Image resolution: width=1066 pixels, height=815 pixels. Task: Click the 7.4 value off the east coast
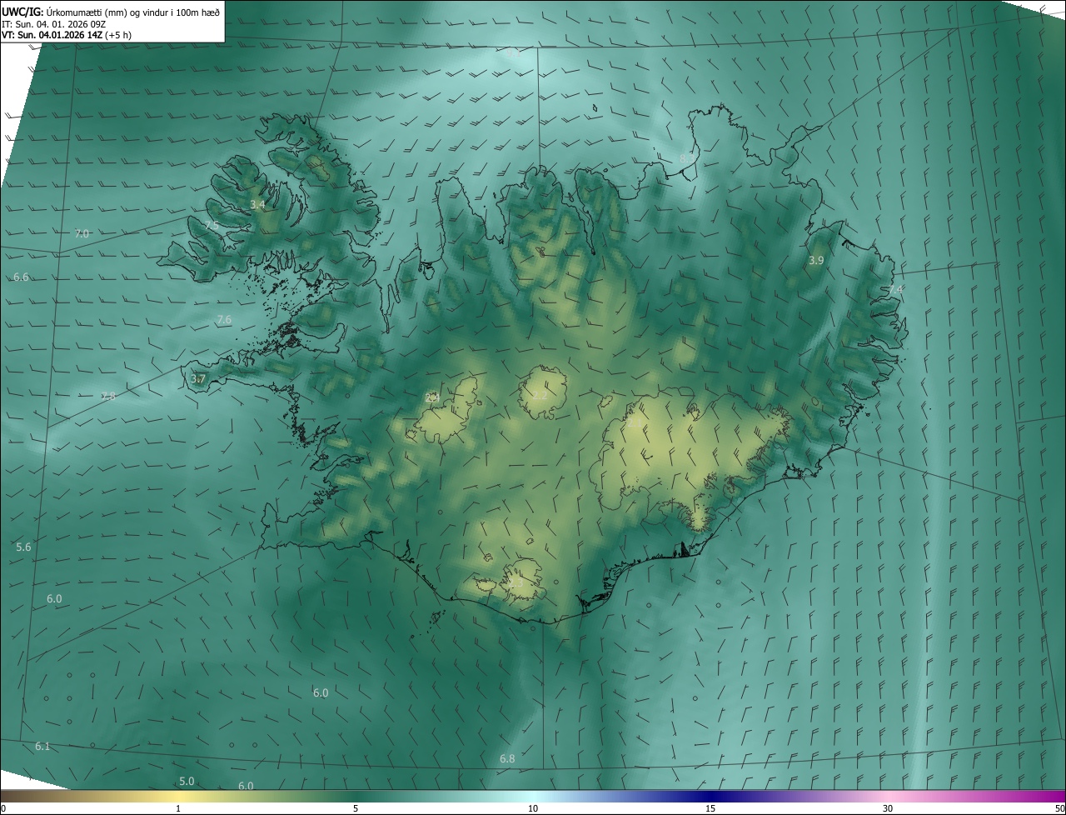[x=895, y=289]
